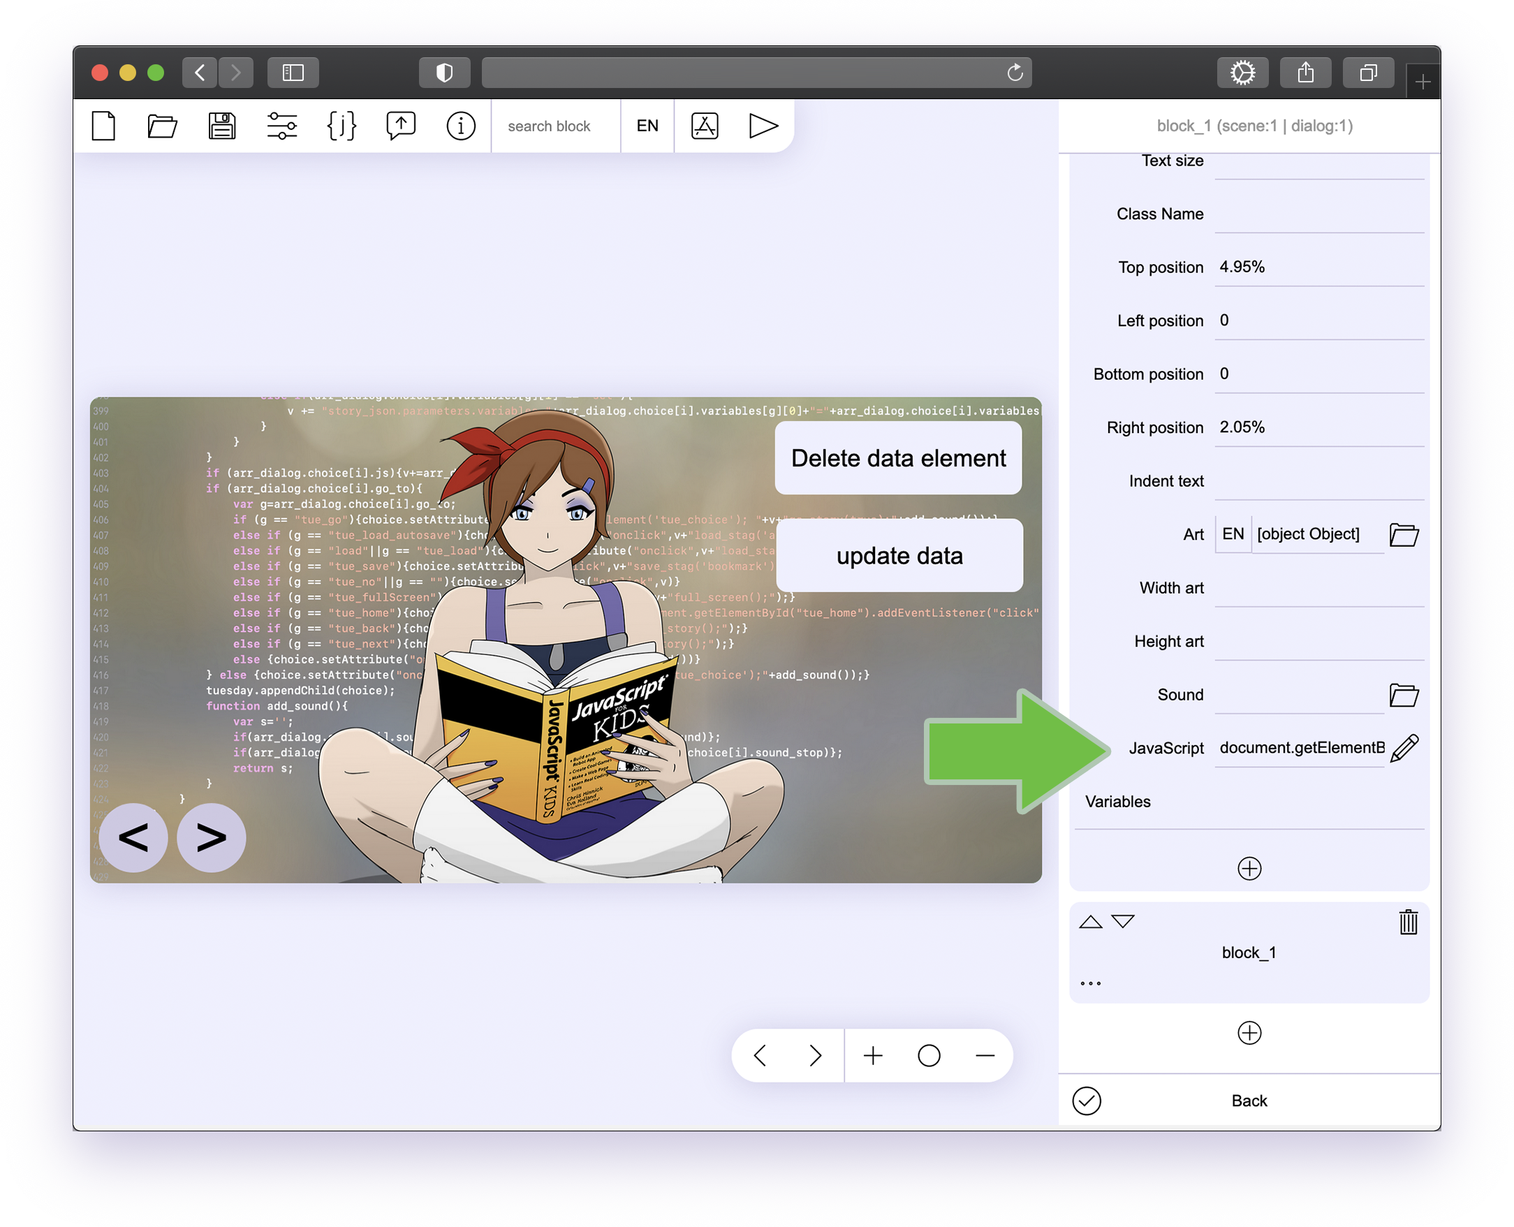Add a new block with the lower plus circle
Screen dimensions: 1514x1227
click(1249, 1034)
